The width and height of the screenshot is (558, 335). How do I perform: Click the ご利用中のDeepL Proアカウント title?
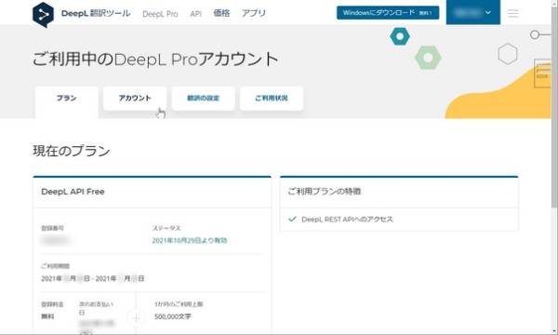(155, 60)
